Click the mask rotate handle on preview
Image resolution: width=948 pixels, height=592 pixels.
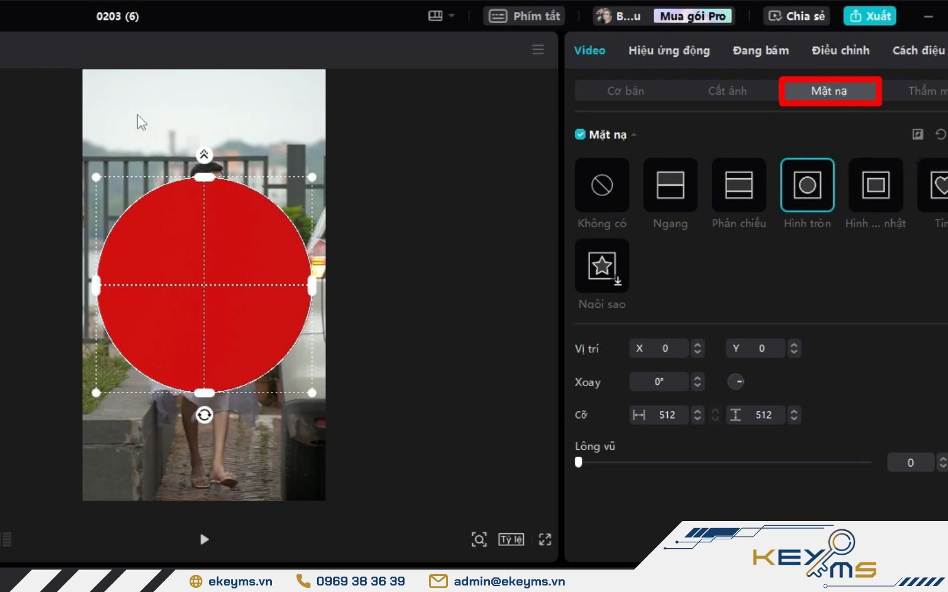(x=204, y=415)
